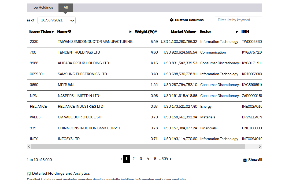Viewport: 285px width, 180px height.
Task: Click ticker NPN
Action: [x=34, y=96]
